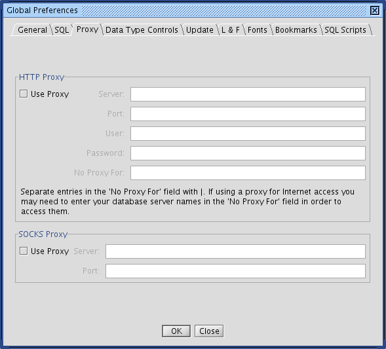This screenshot has height=349, width=386.
Task: Open the Bookmarks tab
Action: (296, 30)
